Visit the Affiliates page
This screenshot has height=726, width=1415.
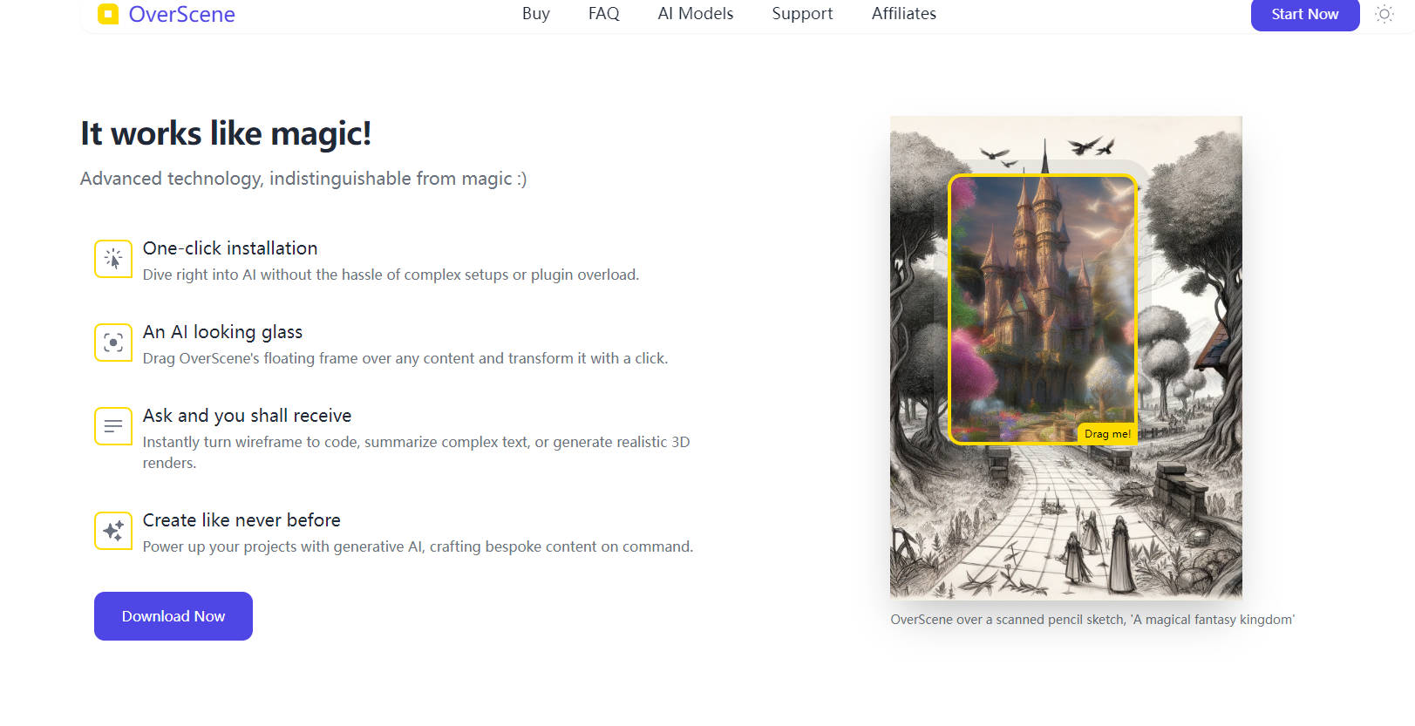click(x=904, y=14)
